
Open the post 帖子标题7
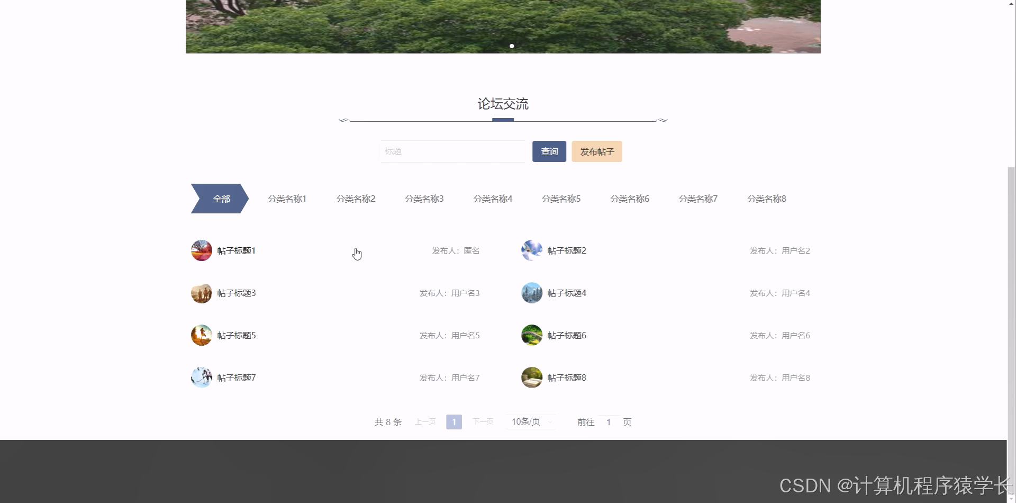[236, 377]
